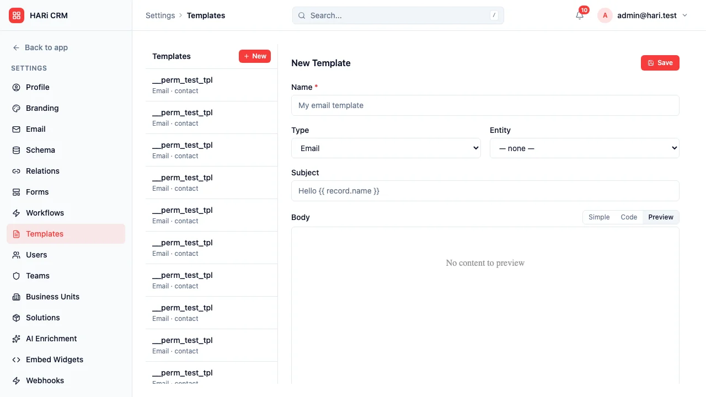706x397 pixels.
Task: Click the Save button for the template
Action: 660,62
